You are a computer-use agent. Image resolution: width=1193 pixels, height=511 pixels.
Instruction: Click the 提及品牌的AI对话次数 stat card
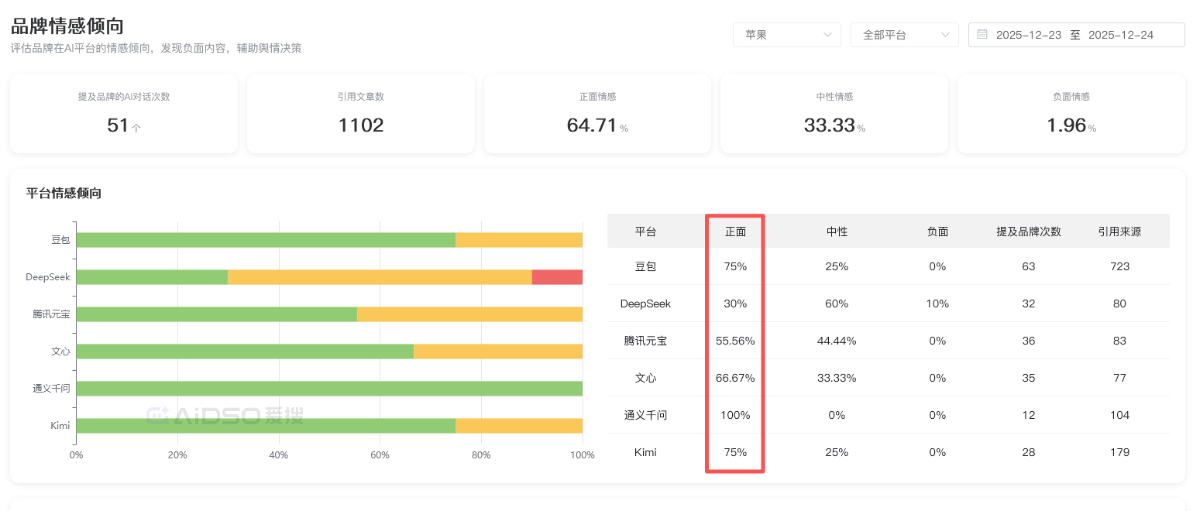pyautogui.click(x=124, y=114)
